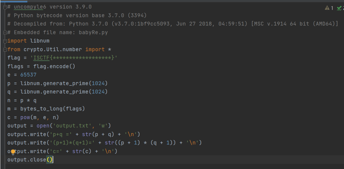
Task: Click the 'import' keyword in 'import libnum'
Action: (x=17, y=41)
